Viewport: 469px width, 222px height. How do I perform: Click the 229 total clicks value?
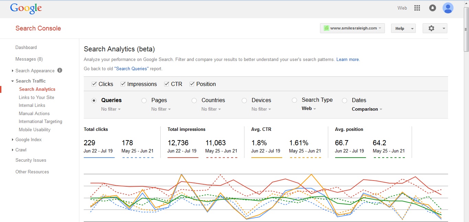point(90,143)
